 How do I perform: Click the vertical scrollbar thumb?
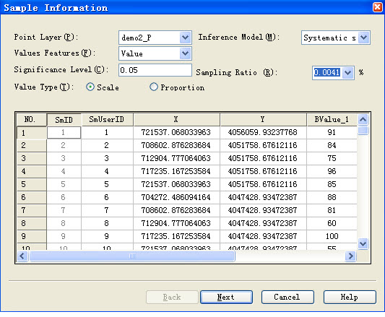[x=363, y=130]
